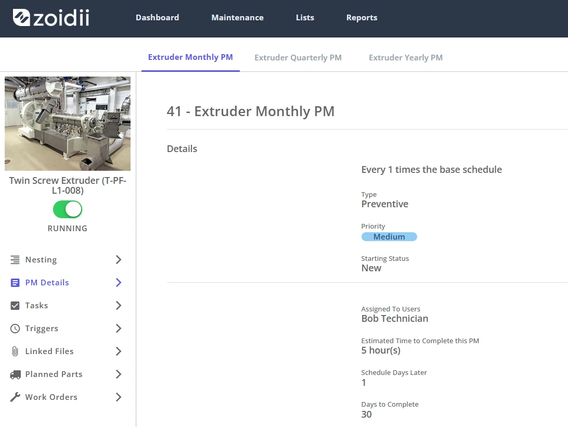Click the Triggers clock icon
Image resolution: width=568 pixels, height=427 pixels.
pyautogui.click(x=15, y=329)
